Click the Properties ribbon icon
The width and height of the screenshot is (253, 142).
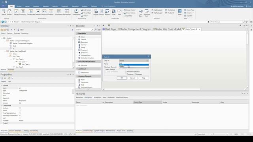point(23,12)
